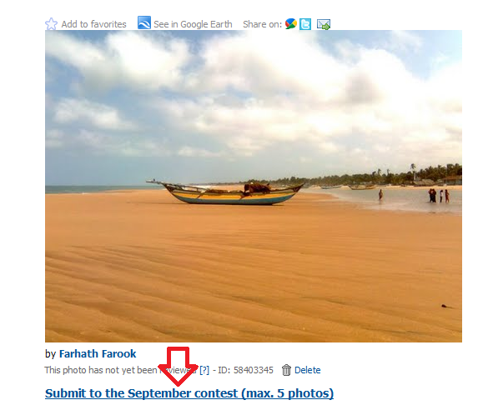The image size is (488, 410).
Task: Click the photo ID number 58403345
Action: (253, 370)
